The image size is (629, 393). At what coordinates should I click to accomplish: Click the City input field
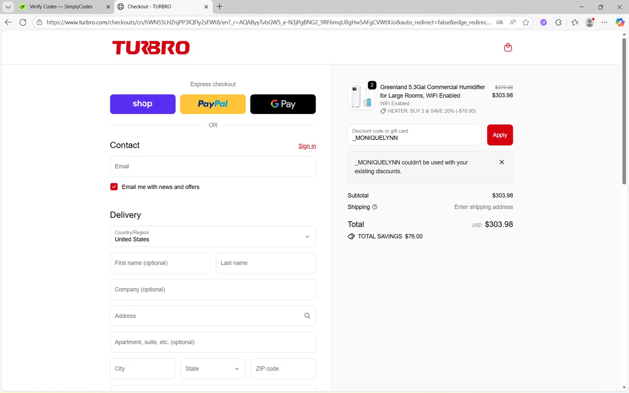point(142,369)
